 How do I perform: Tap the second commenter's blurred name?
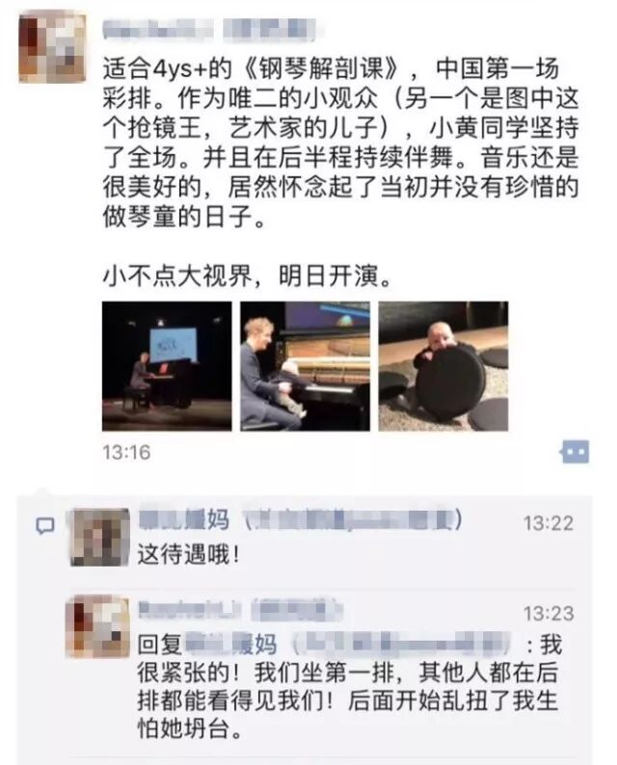point(190,610)
